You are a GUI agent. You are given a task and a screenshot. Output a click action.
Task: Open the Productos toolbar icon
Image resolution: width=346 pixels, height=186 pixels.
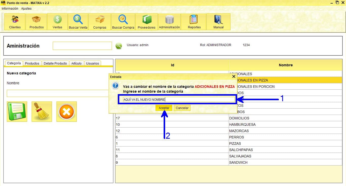pos(36,22)
